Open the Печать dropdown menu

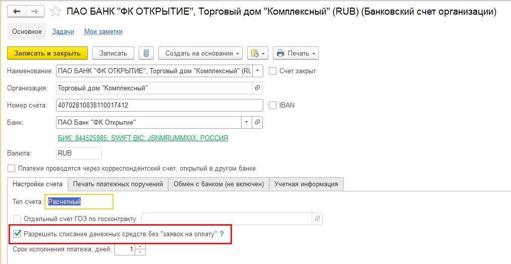(x=296, y=53)
